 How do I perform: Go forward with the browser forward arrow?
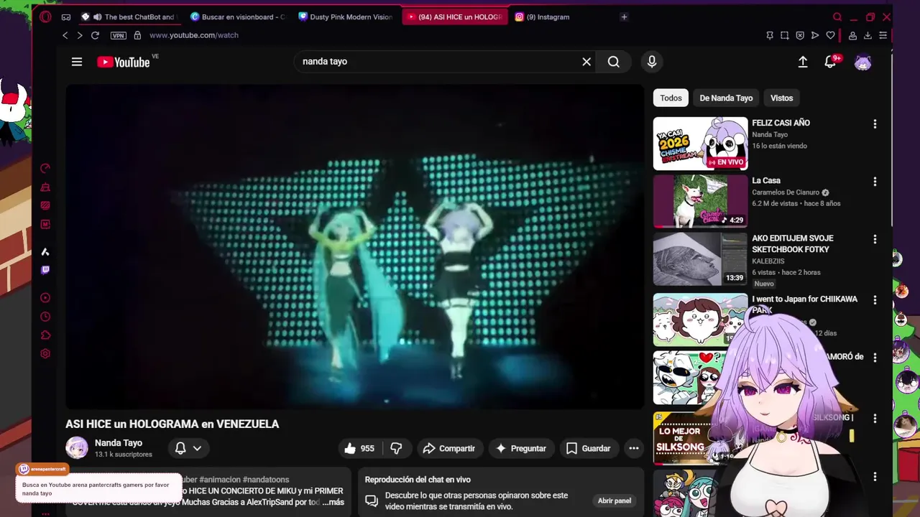79,35
